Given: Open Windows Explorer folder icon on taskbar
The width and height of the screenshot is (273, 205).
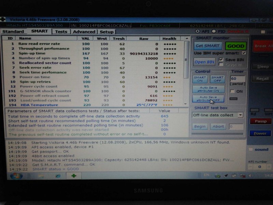Looking at the screenshot, I should 41,176.
